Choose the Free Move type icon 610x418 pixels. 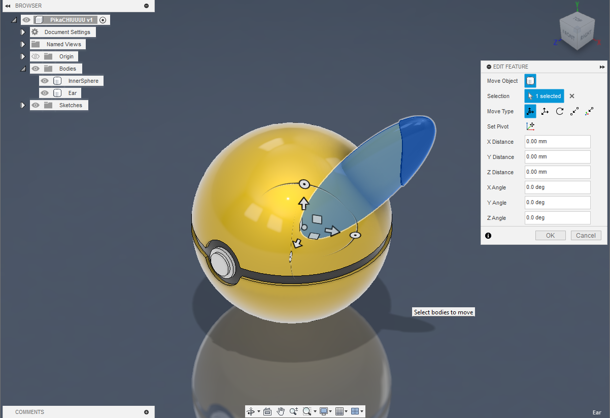(530, 111)
